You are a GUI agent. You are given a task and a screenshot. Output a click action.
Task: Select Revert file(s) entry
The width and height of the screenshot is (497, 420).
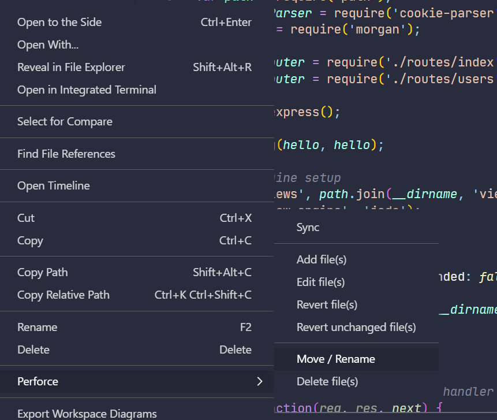tap(356, 304)
